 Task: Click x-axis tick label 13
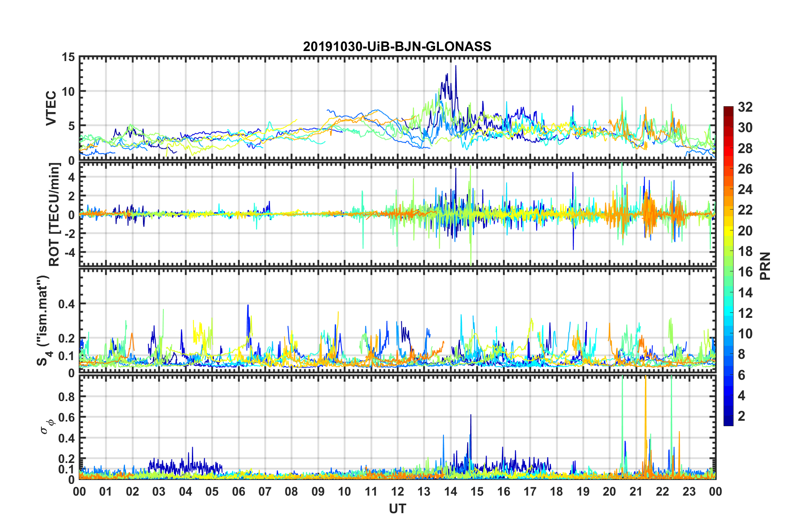424,492
